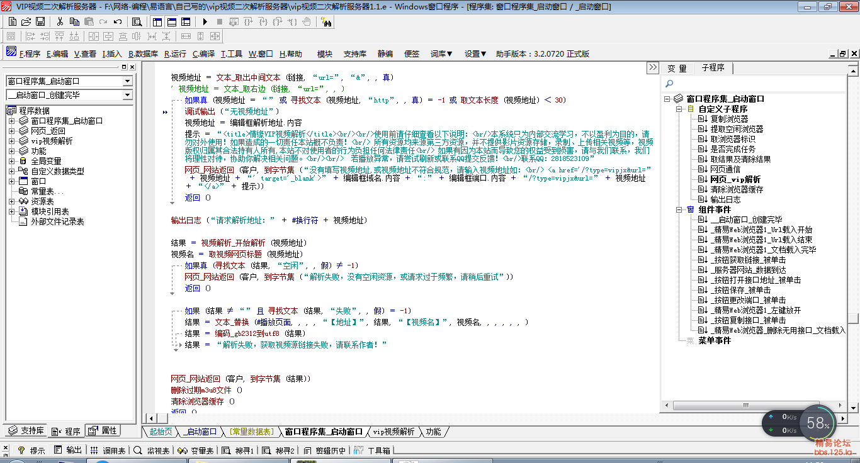Select 复制浏览器 subroutine in right tree
Viewport: 860px width, 463px height.
click(729, 119)
